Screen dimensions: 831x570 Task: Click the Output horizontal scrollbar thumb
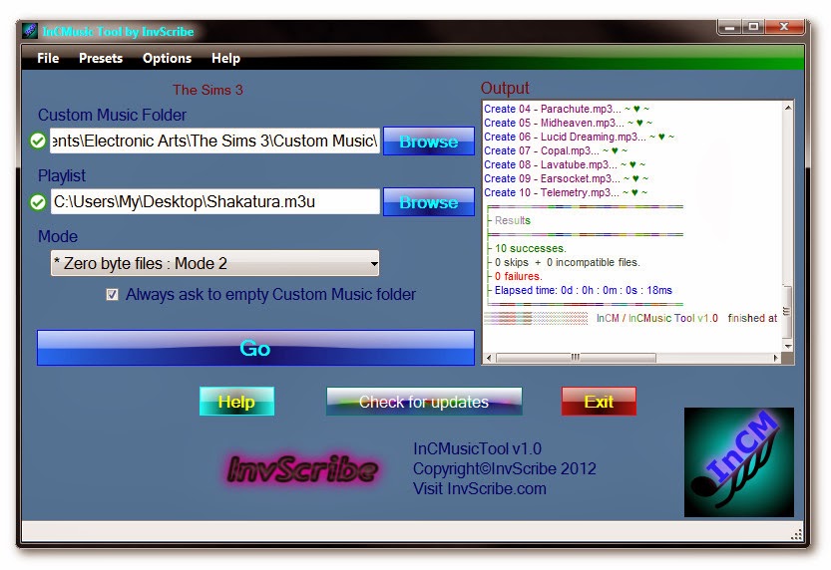[576, 358]
